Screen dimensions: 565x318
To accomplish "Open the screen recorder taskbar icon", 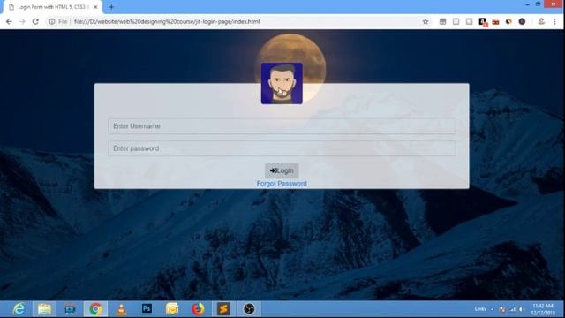I will point(70,309).
